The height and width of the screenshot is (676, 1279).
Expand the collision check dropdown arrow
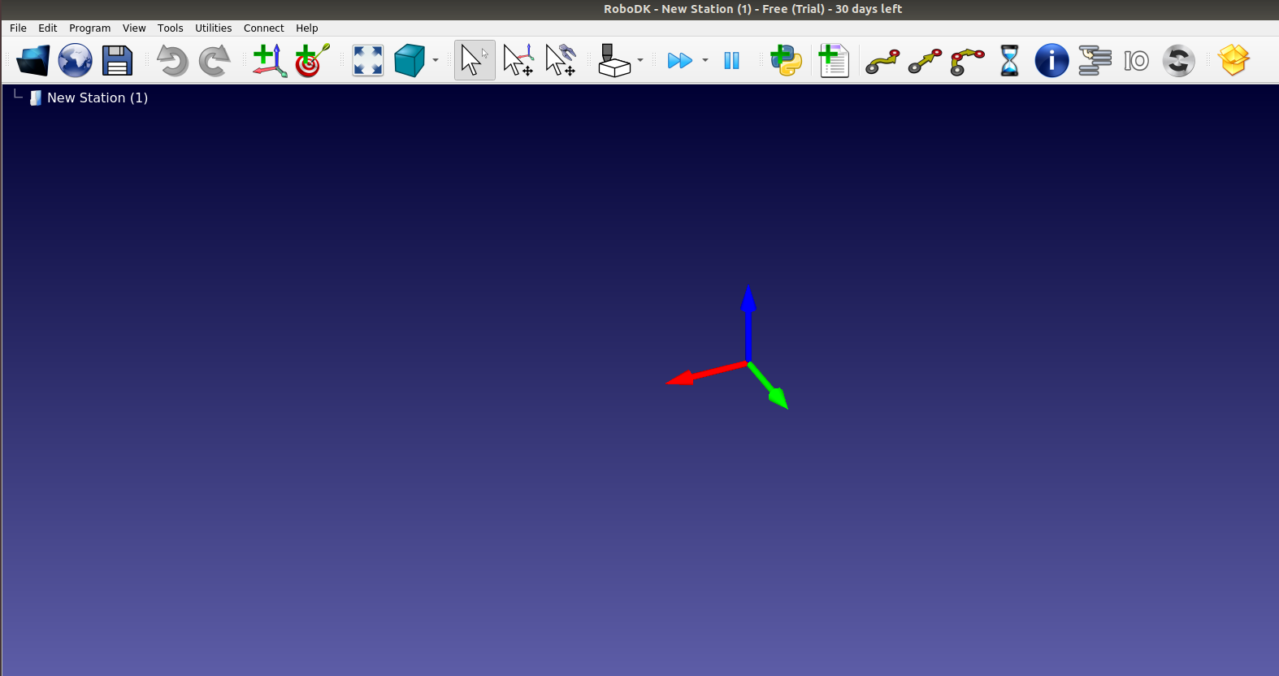[640, 61]
